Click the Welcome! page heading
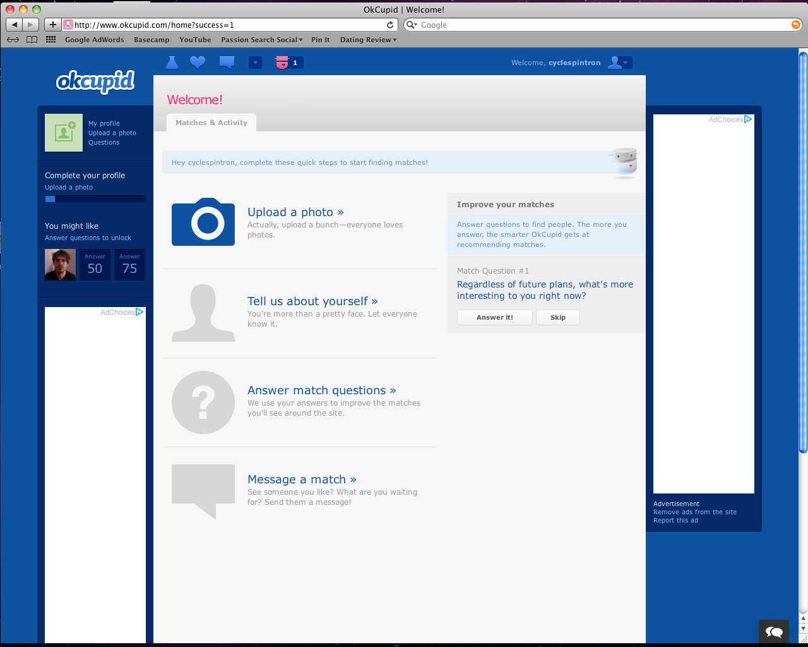Screen dimensions: 808x647 (194, 100)
